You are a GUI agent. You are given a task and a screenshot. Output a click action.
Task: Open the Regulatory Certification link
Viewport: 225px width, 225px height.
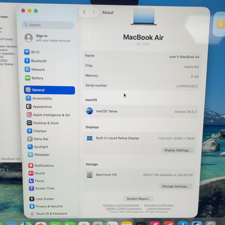tap(159, 205)
